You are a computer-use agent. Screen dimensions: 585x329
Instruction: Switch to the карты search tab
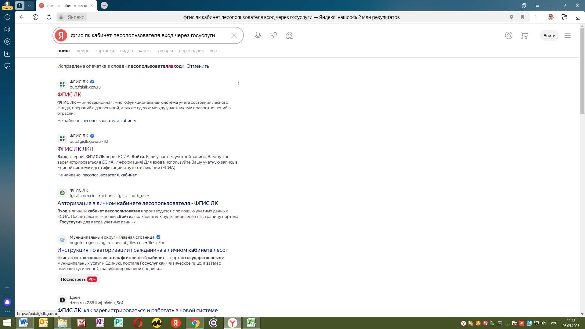click(145, 51)
